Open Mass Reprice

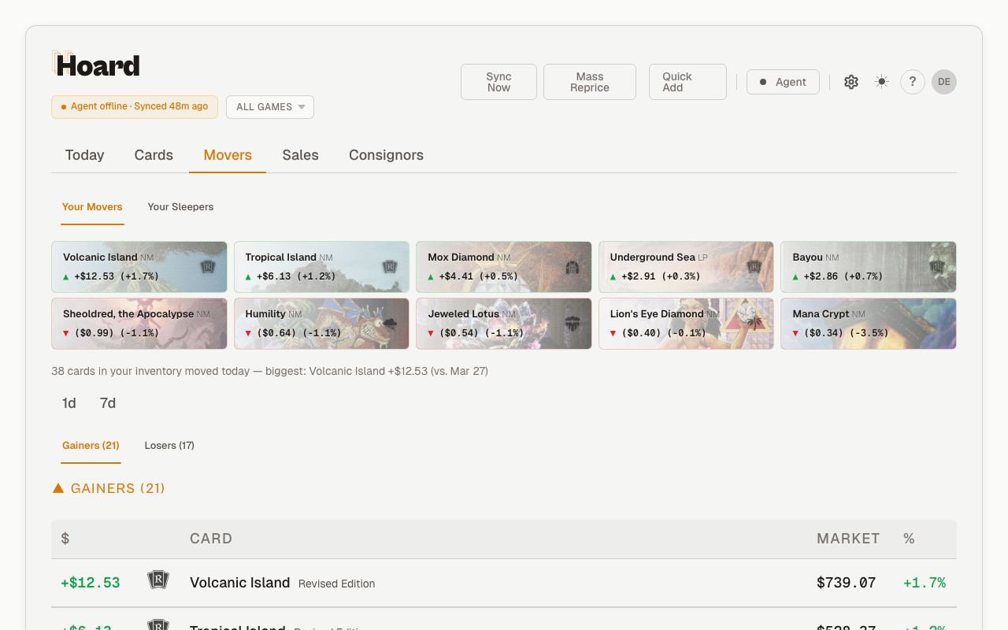[x=590, y=82]
